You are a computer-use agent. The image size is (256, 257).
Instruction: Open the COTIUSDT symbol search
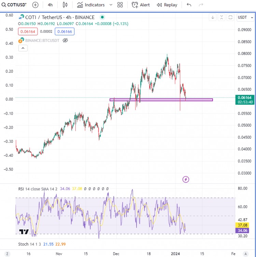pyautogui.click(x=14, y=5)
